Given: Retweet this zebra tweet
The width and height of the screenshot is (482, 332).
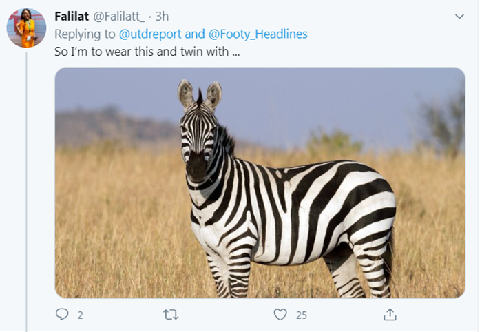Looking at the screenshot, I should point(170,315).
